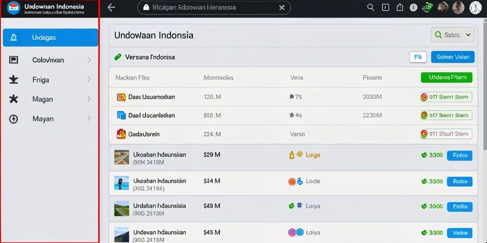Select the Urdegas sidebar item
The width and height of the screenshot is (487, 243).
click(50, 37)
